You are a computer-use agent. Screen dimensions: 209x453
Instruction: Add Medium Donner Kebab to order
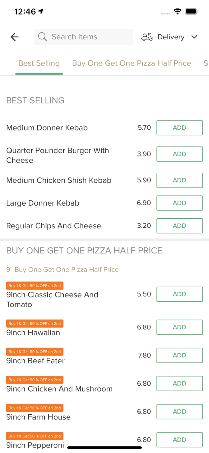179,127
